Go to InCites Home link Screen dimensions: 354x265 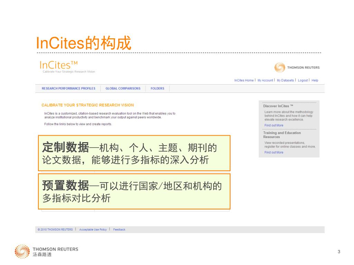point(244,80)
